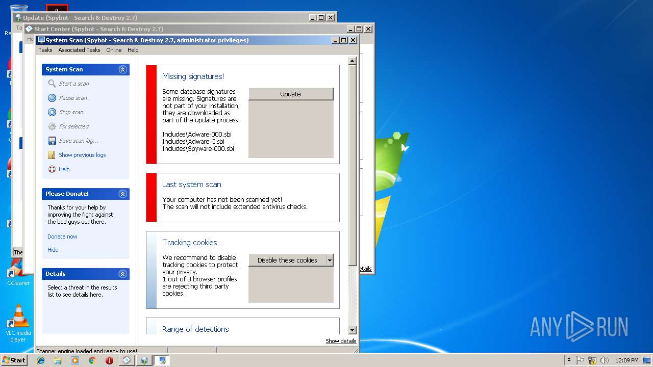Click status bar Scanner engine loaded text
The height and width of the screenshot is (367, 653).
(x=87, y=351)
